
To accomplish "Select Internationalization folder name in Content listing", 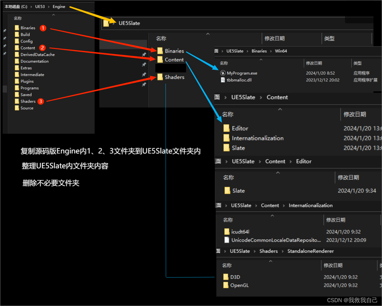I will (258, 138).
